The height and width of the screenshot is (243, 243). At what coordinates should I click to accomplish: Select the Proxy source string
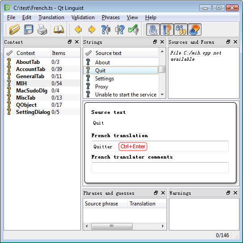click(x=121, y=86)
